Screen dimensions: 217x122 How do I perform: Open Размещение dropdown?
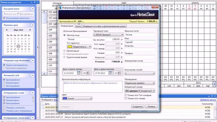140,83
